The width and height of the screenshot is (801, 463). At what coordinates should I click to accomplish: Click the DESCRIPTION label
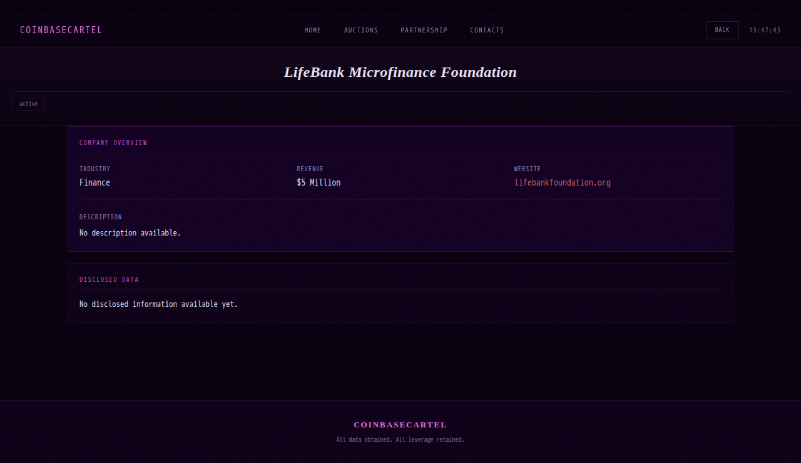coord(101,217)
